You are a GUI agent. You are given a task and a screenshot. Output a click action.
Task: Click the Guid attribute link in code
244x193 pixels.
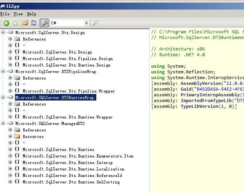tap(186, 89)
